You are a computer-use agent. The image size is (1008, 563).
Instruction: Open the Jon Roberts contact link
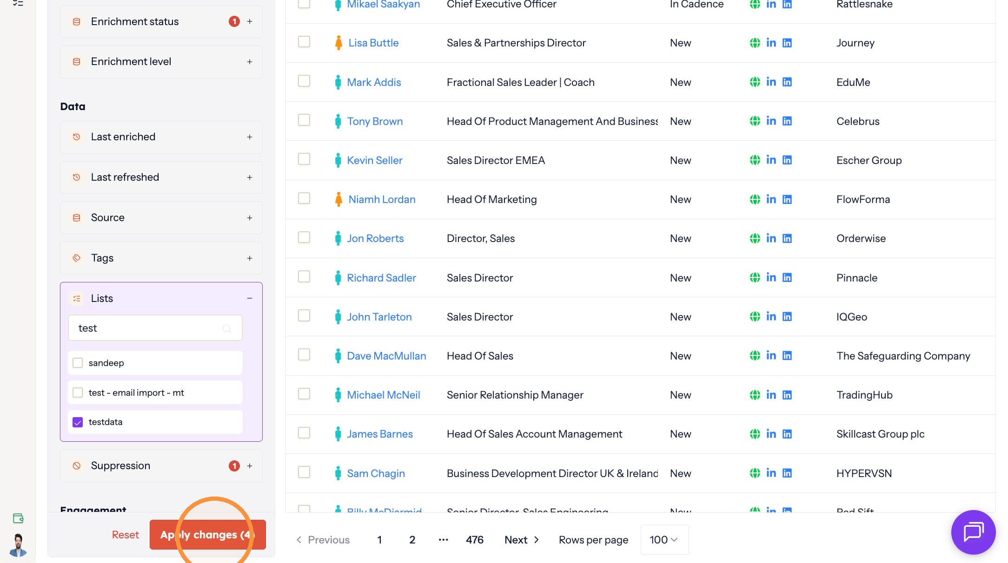click(x=375, y=238)
